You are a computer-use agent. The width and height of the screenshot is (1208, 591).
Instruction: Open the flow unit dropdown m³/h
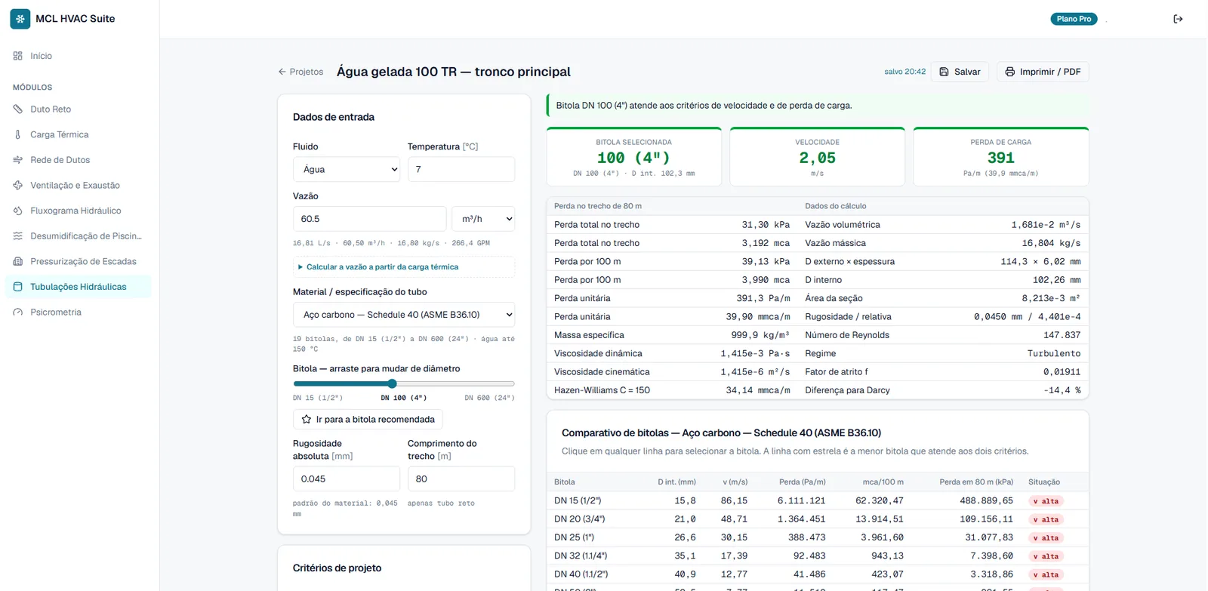click(x=483, y=219)
